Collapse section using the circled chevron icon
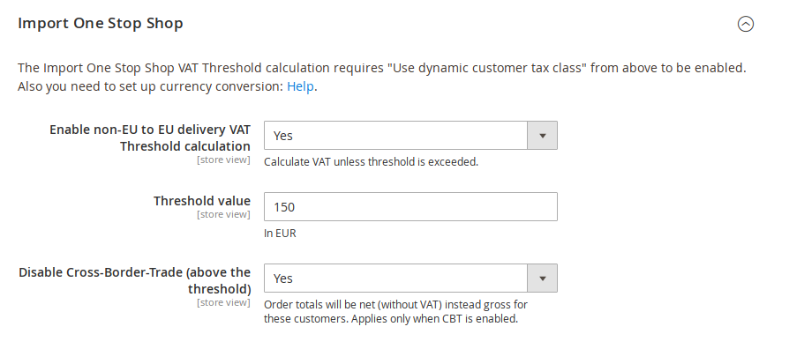This screenshot has height=349, width=789. (745, 24)
